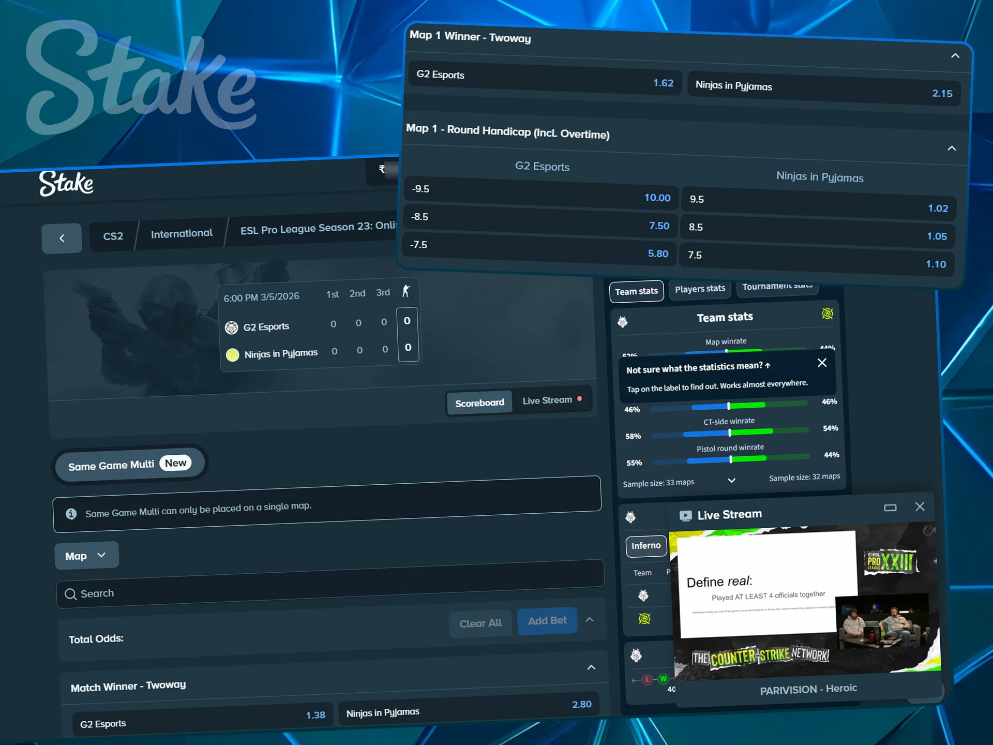
Task: Select G2 -8.5 handicap at 7.50
Action: pyautogui.click(x=540, y=221)
